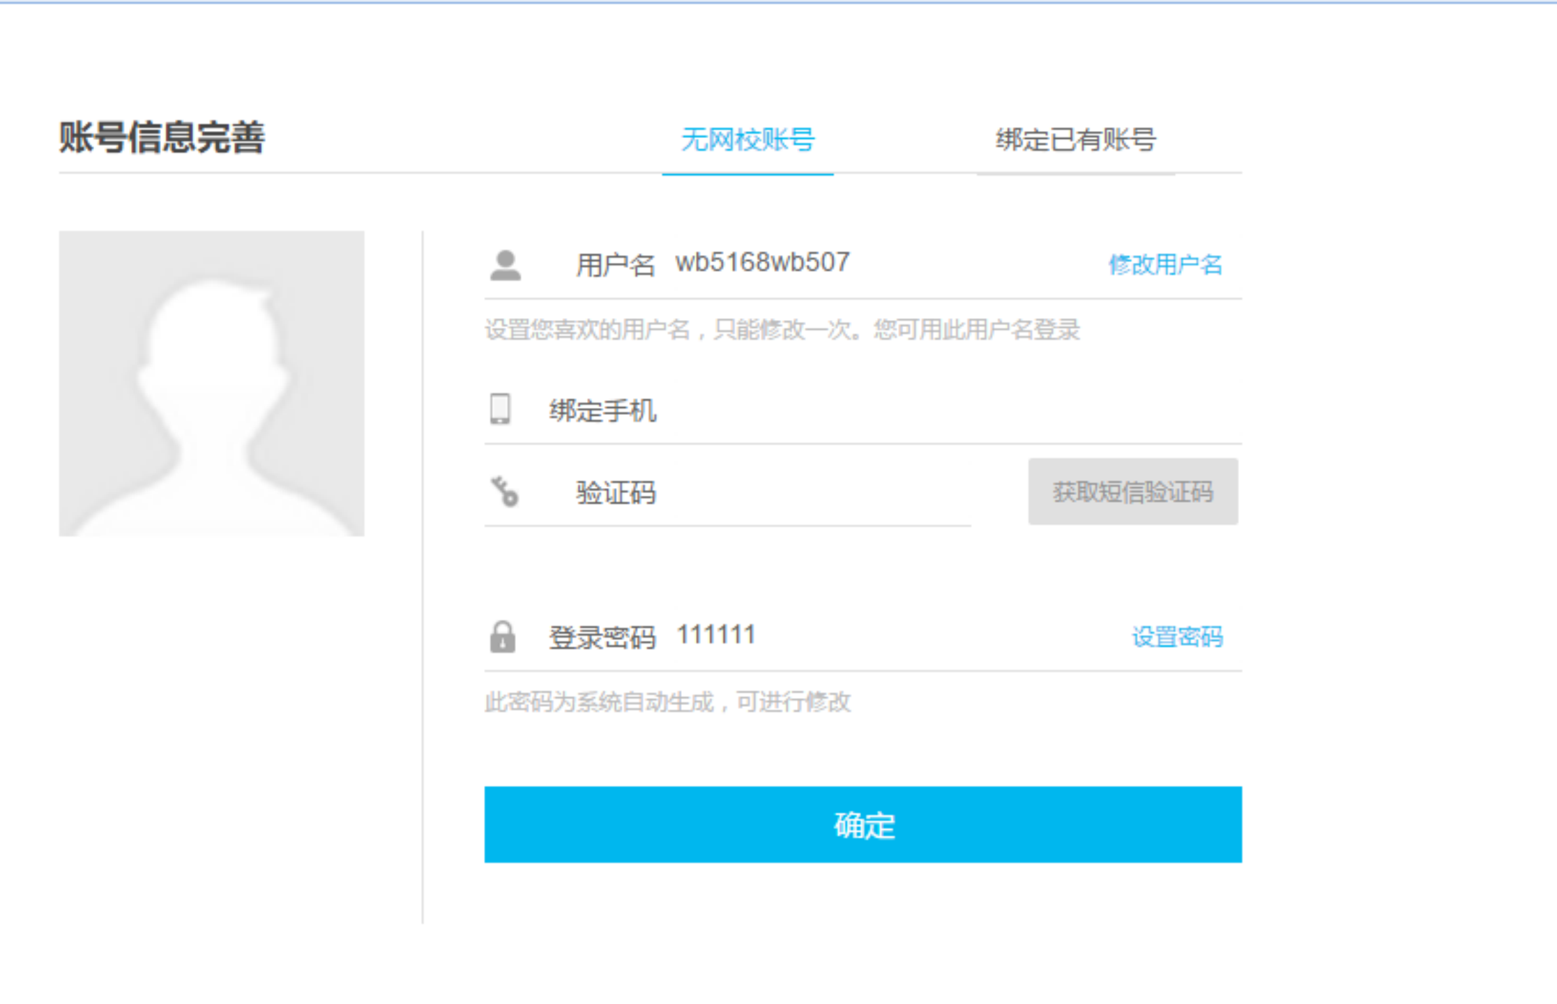Click the 用户名 field label
This screenshot has width=1557, height=1004.
[x=615, y=266]
